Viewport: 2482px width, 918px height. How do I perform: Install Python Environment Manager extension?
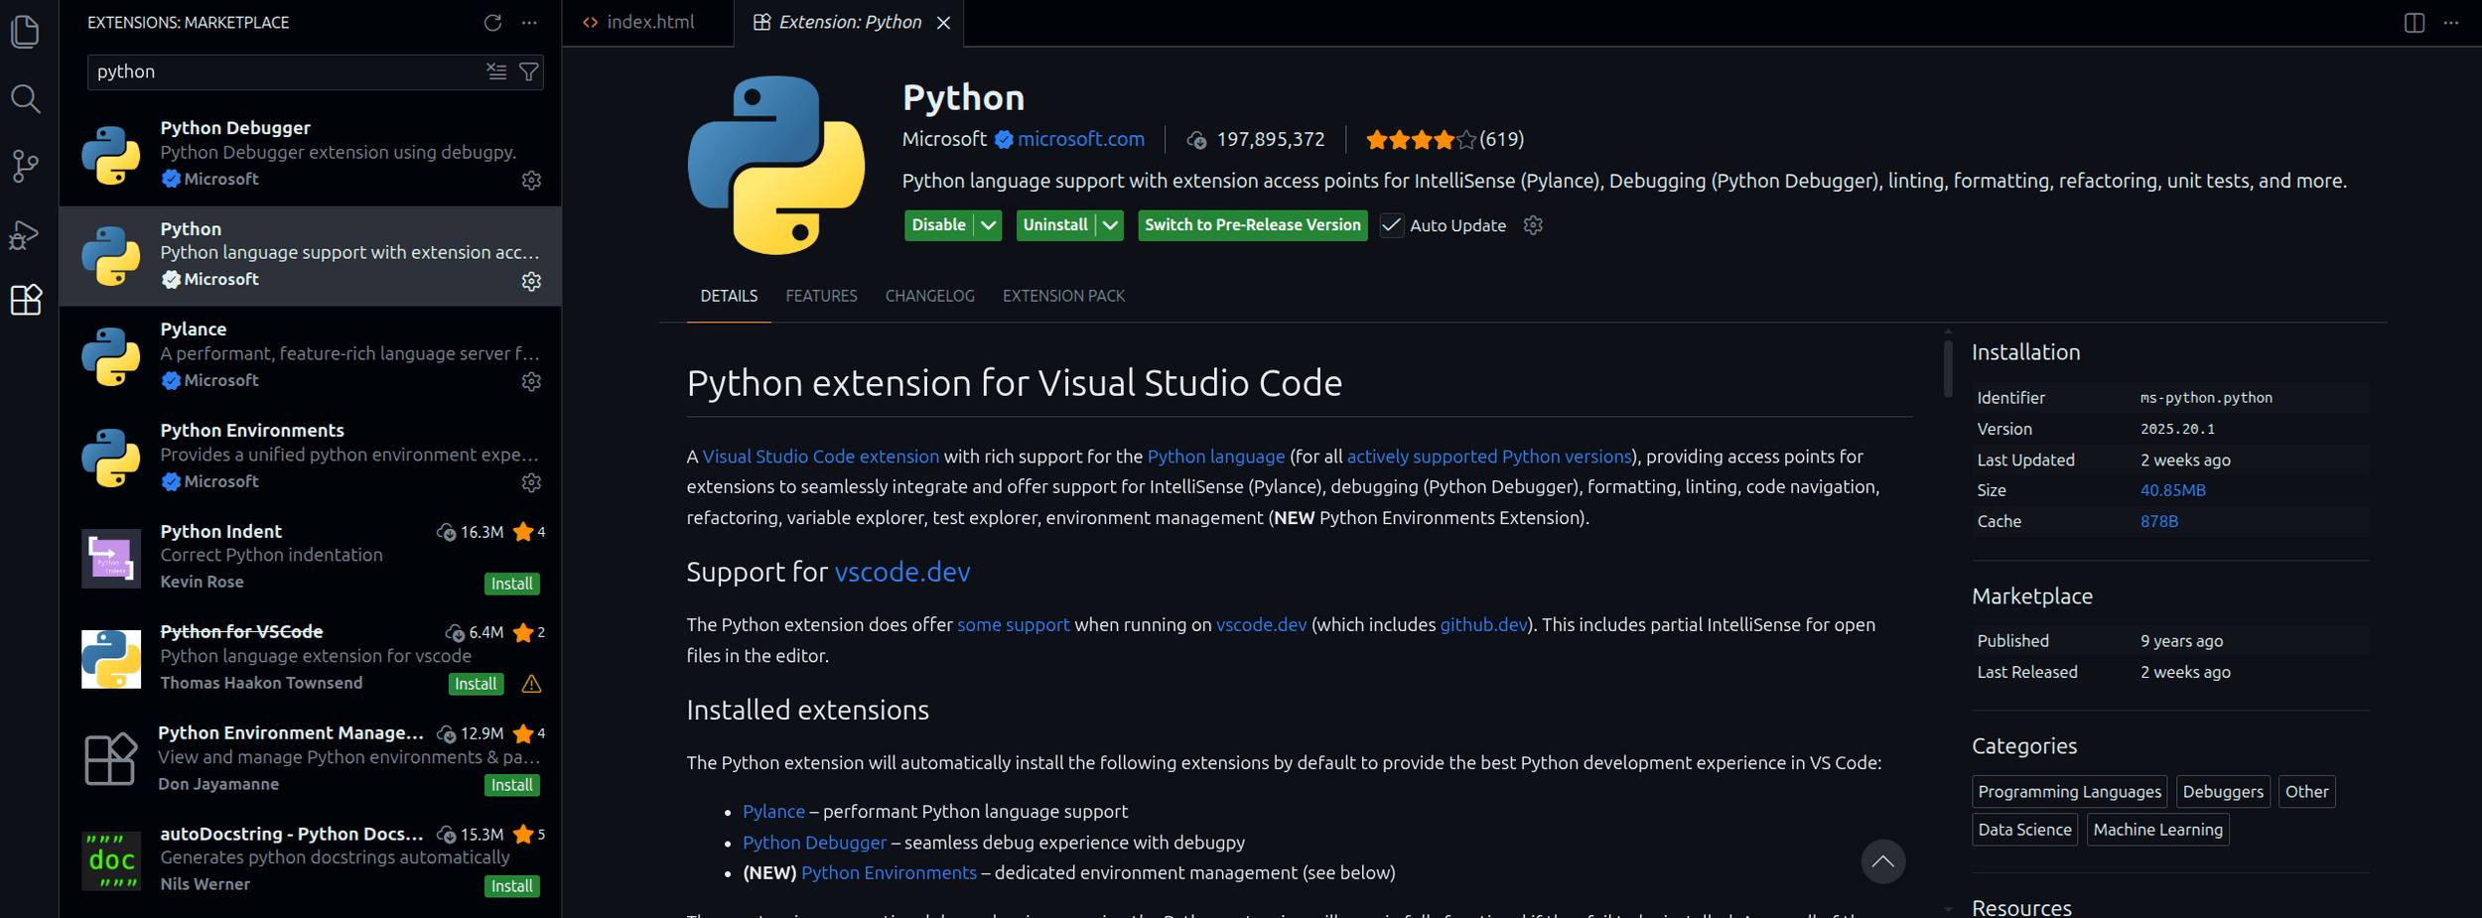[512, 785]
